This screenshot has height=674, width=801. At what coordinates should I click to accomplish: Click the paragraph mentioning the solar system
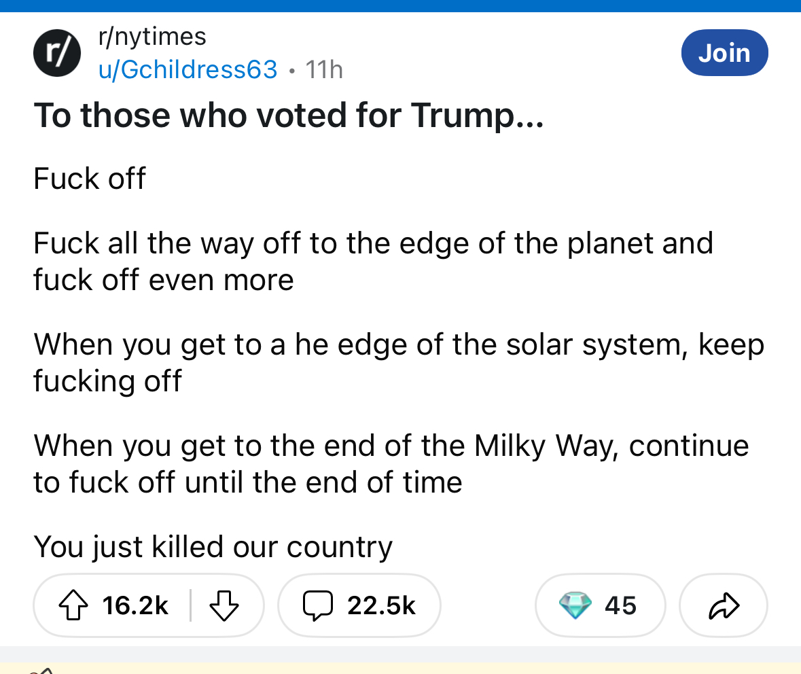click(x=398, y=362)
